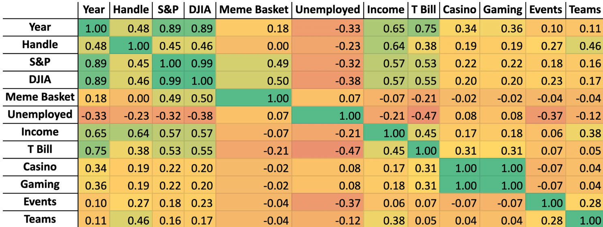The width and height of the screenshot is (603, 227).
Task: Select the Teams row, Income column cell
Action: point(385,221)
